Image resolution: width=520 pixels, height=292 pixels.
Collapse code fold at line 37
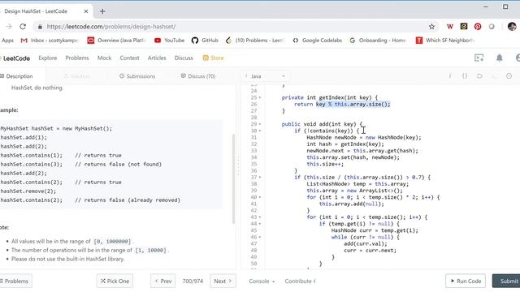pos(260,178)
